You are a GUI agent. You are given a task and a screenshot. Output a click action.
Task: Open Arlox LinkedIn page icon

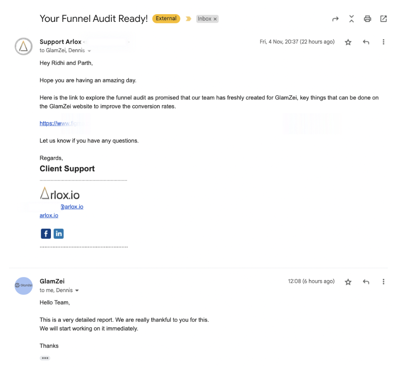[x=59, y=233]
